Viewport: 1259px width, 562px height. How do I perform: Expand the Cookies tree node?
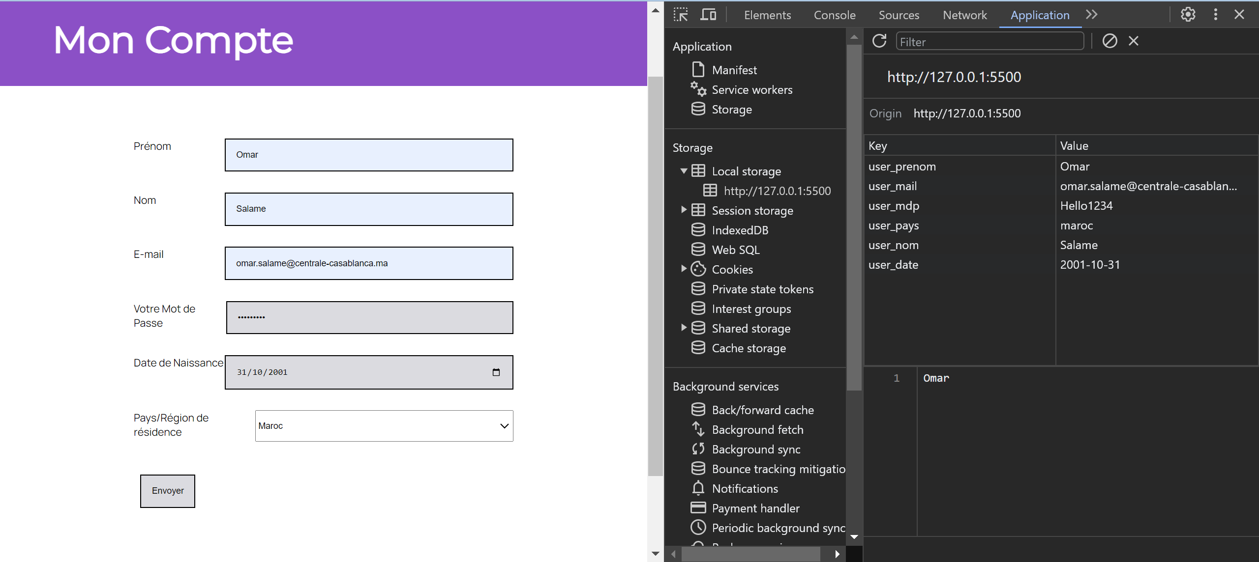[x=684, y=269]
